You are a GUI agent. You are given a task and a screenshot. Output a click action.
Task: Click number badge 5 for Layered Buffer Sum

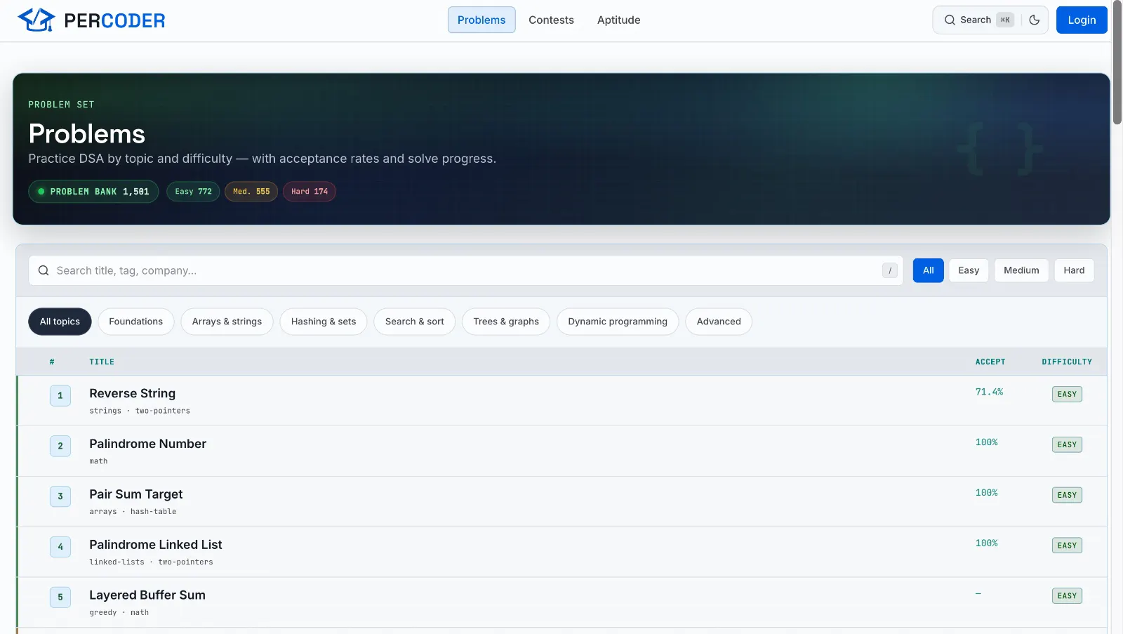[x=60, y=597]
